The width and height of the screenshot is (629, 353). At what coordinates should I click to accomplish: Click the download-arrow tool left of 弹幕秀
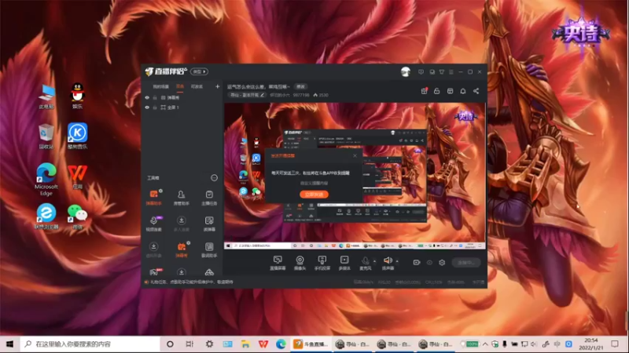pyautogui.click(x=153, y=249)
